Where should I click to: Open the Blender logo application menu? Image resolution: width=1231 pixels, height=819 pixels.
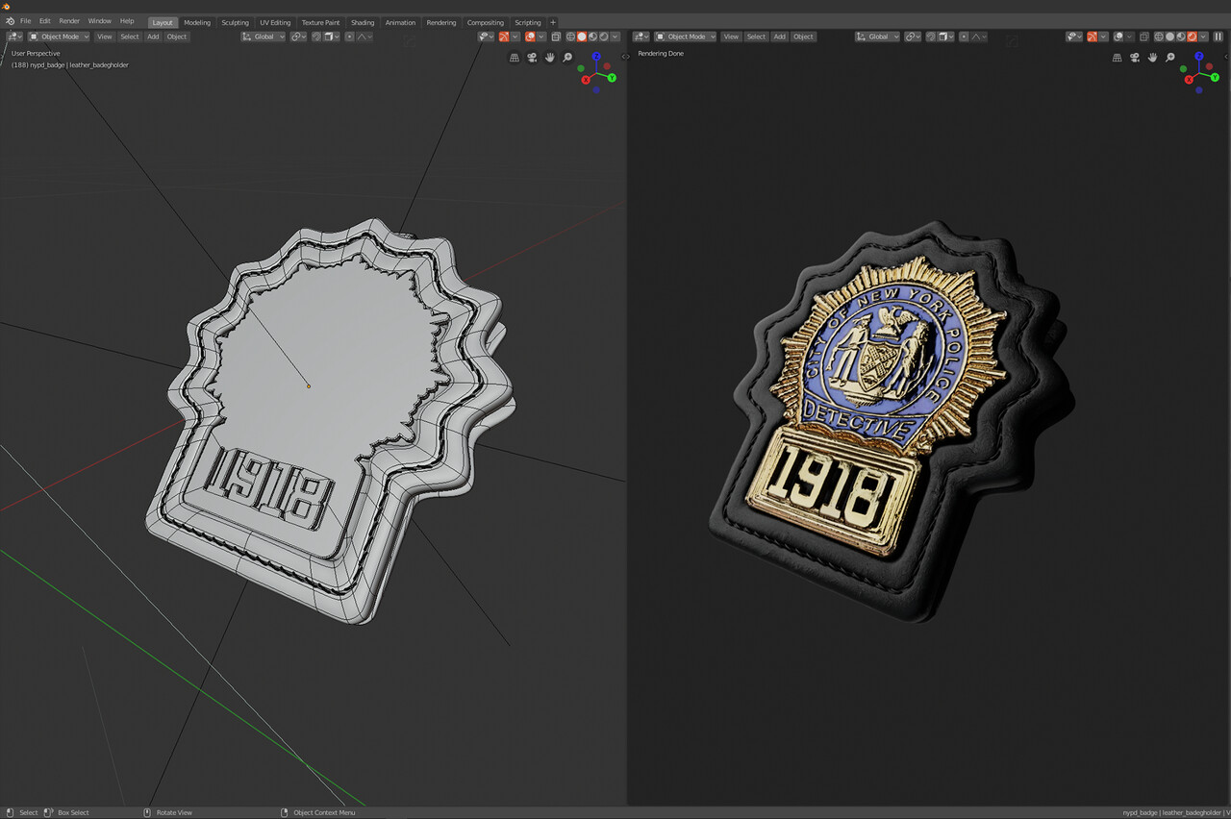[10, 21]
